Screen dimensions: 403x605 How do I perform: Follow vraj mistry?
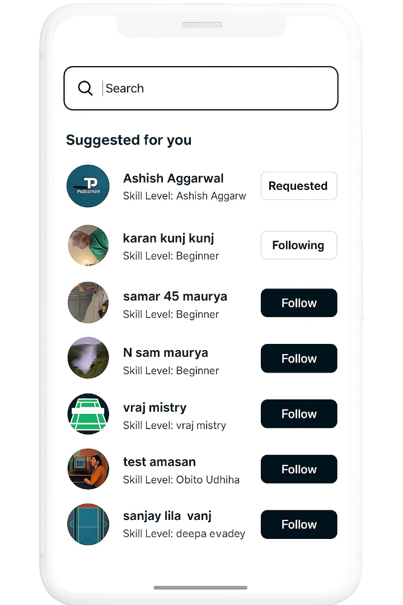299,414
